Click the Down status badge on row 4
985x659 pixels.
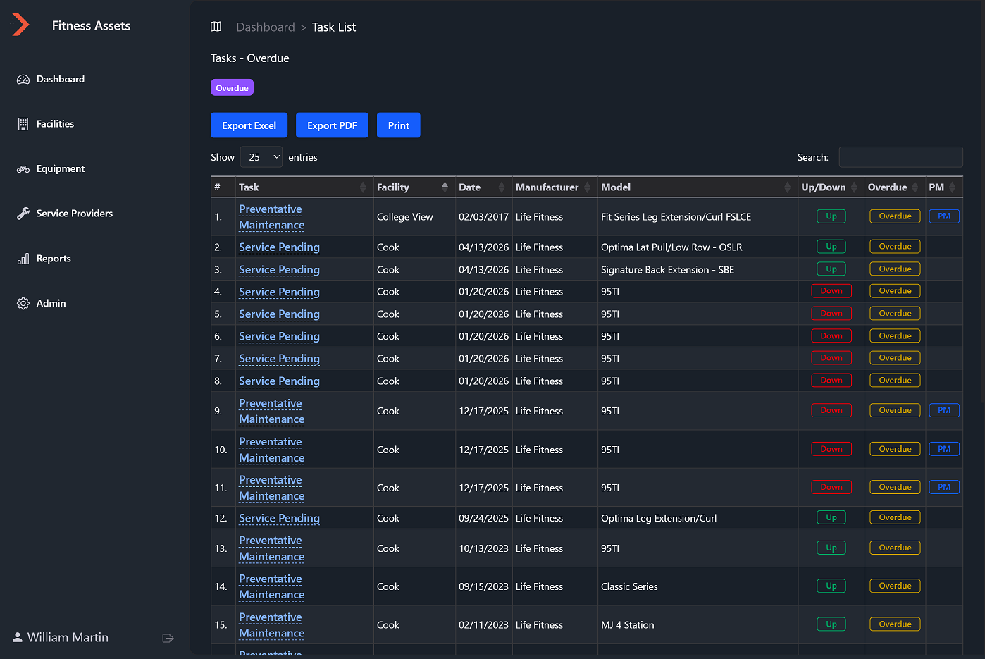pos(831,290)
